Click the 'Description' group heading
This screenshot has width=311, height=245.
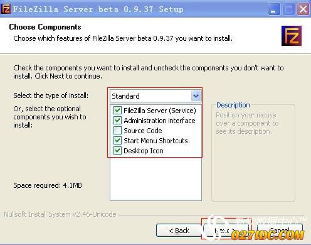pos(233,105)
